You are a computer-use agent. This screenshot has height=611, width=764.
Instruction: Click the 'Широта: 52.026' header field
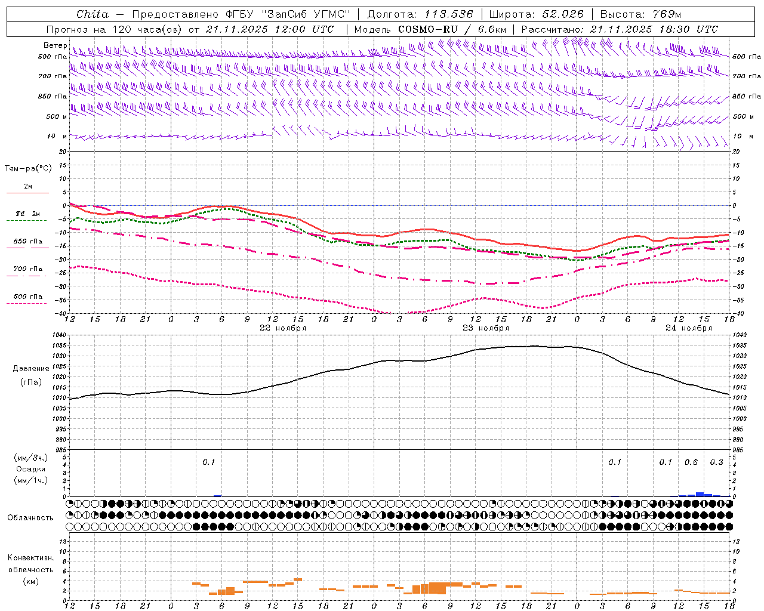click(536, 14)
